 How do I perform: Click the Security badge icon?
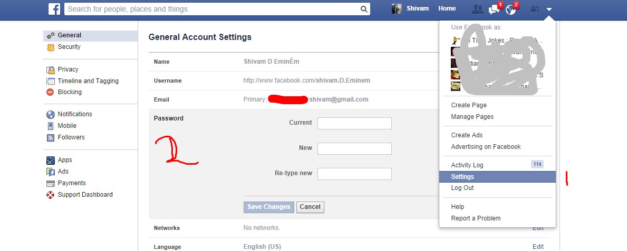(x=51, y=47)
